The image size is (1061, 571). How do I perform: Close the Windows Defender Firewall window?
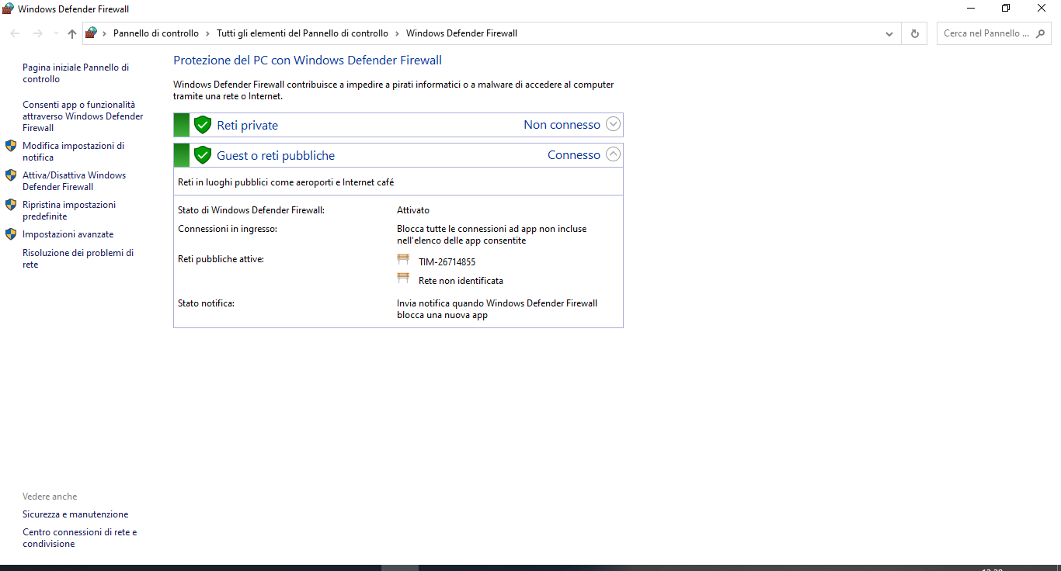pos(1042,9)
